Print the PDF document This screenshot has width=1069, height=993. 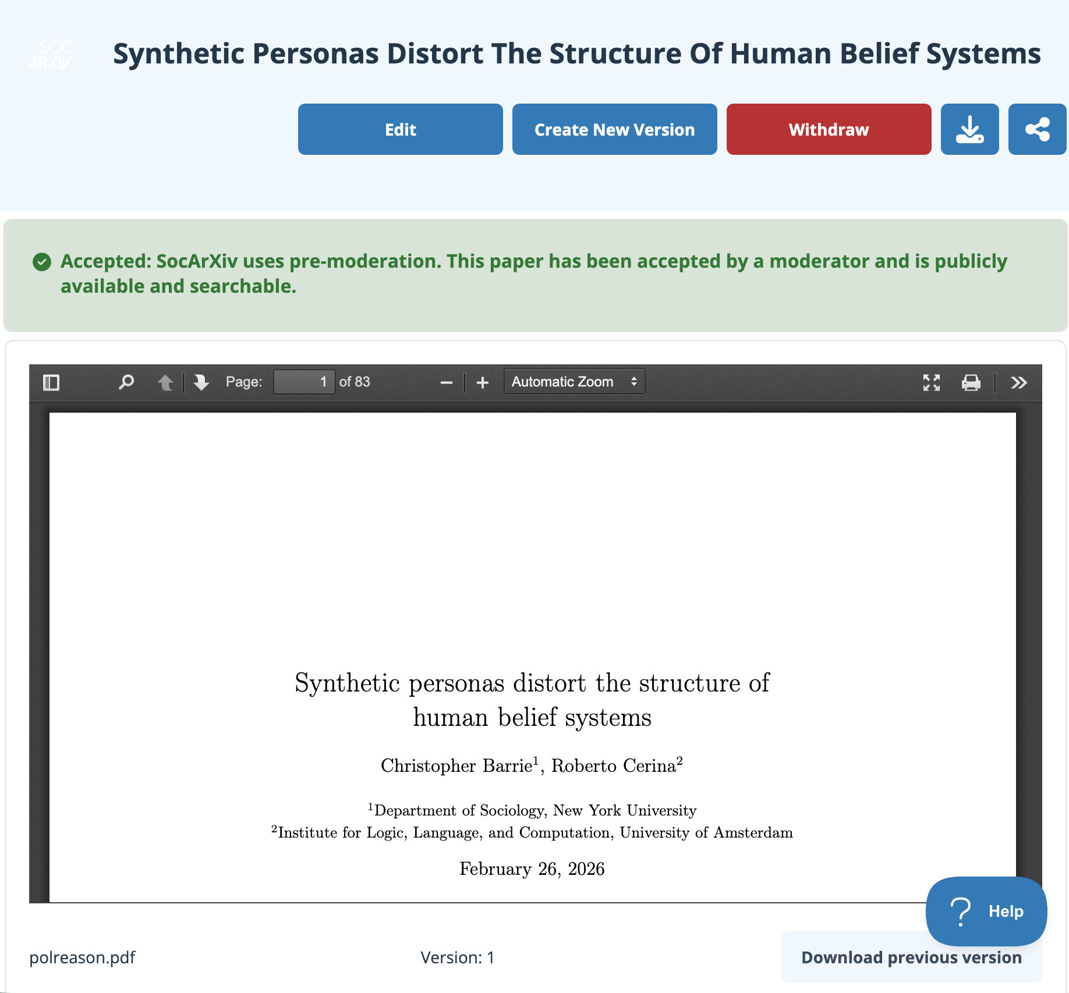(x=971, y=382)
